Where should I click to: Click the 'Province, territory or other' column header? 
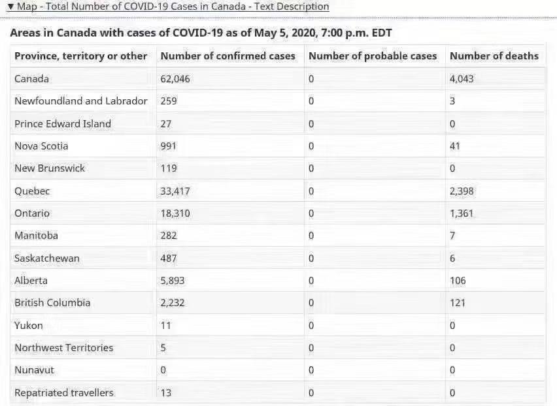[x=81, y=56]
